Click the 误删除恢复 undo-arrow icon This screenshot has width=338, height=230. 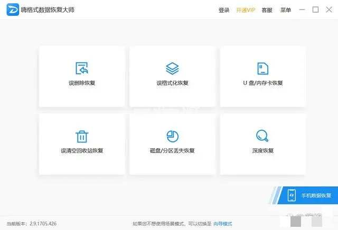click(x=82, y=68)
